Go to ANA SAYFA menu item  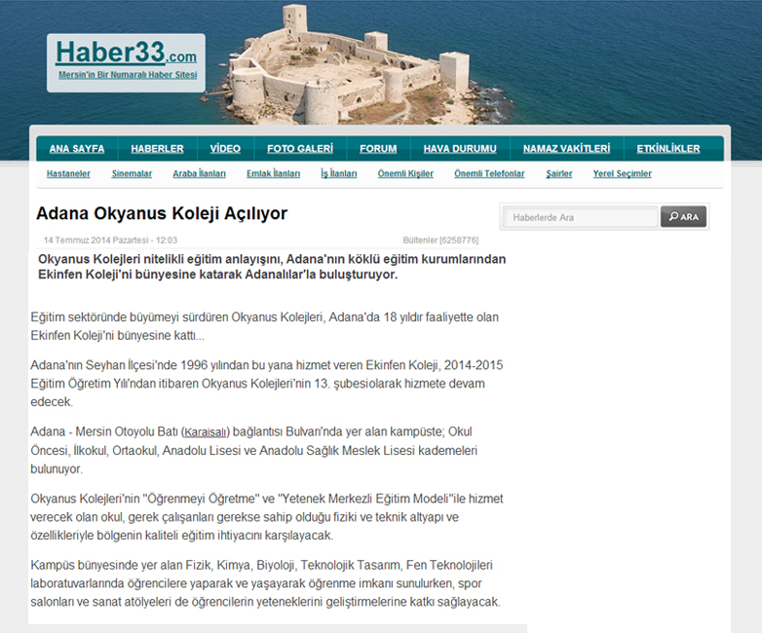pyautogui.click(x=77, y=149)
